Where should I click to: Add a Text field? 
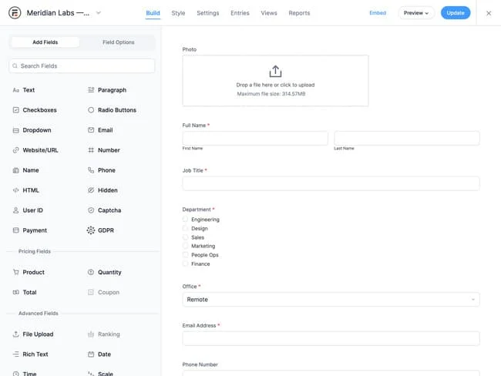[24, 90]
